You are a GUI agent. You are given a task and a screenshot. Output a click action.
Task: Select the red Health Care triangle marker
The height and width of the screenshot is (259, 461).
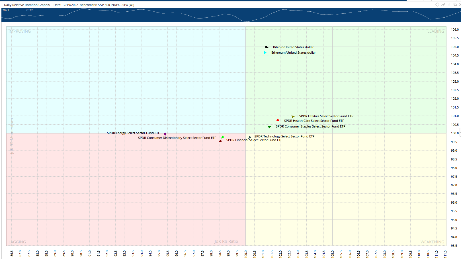point(278,120)
